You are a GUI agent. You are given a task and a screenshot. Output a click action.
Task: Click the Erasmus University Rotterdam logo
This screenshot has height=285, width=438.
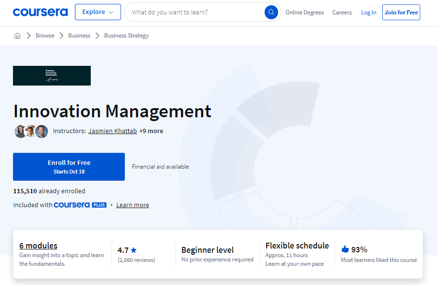point(52,76)
